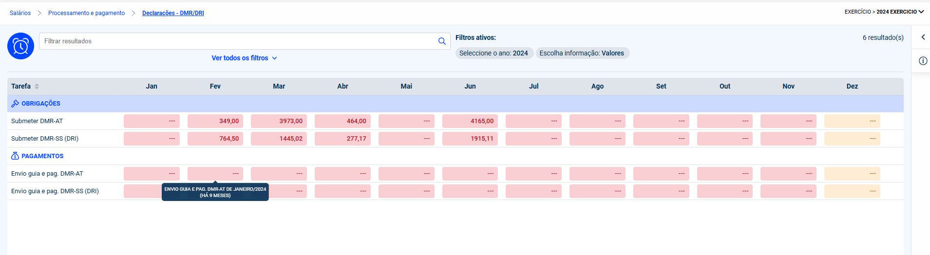This screenshot has width=930, height=255.
Task: Click the Jul column header
Action: 534,86
